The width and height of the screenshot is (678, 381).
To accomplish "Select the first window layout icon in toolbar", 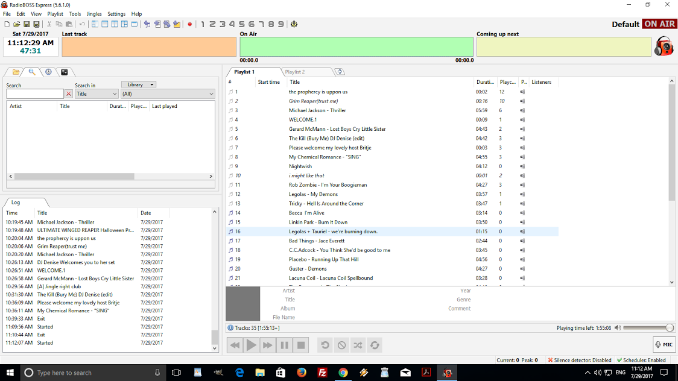I will tap(95, 24).
